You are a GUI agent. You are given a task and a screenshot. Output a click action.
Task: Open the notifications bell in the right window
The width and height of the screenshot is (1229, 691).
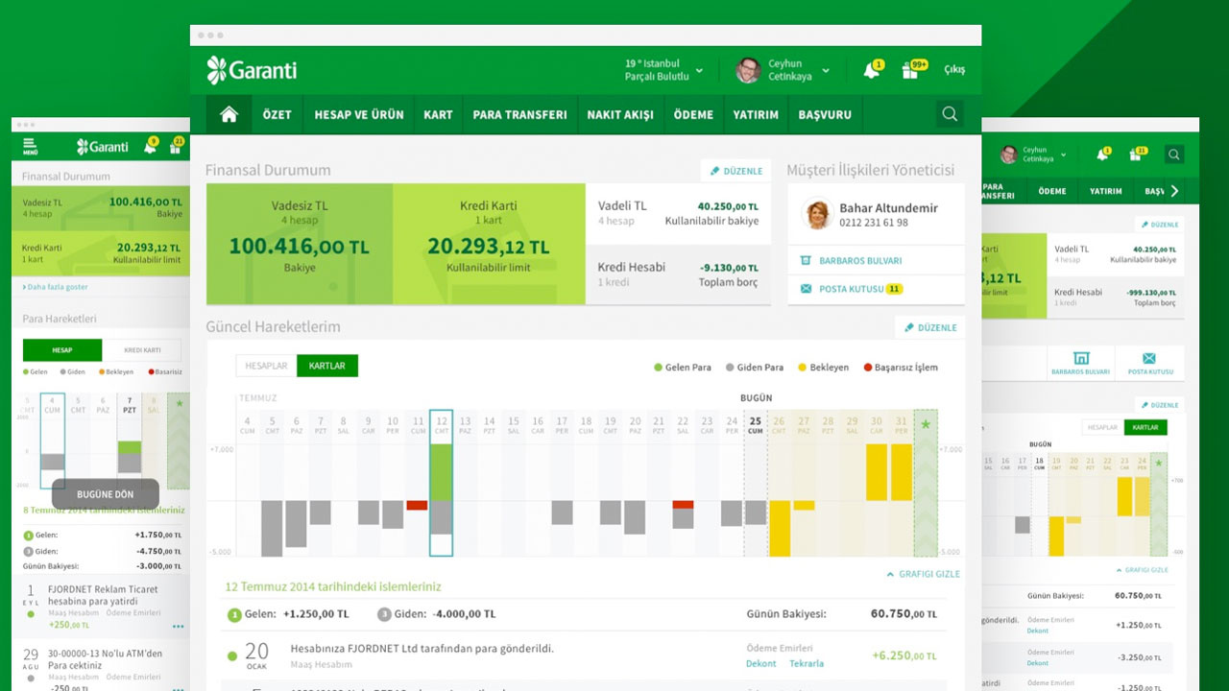(1102, 154)
